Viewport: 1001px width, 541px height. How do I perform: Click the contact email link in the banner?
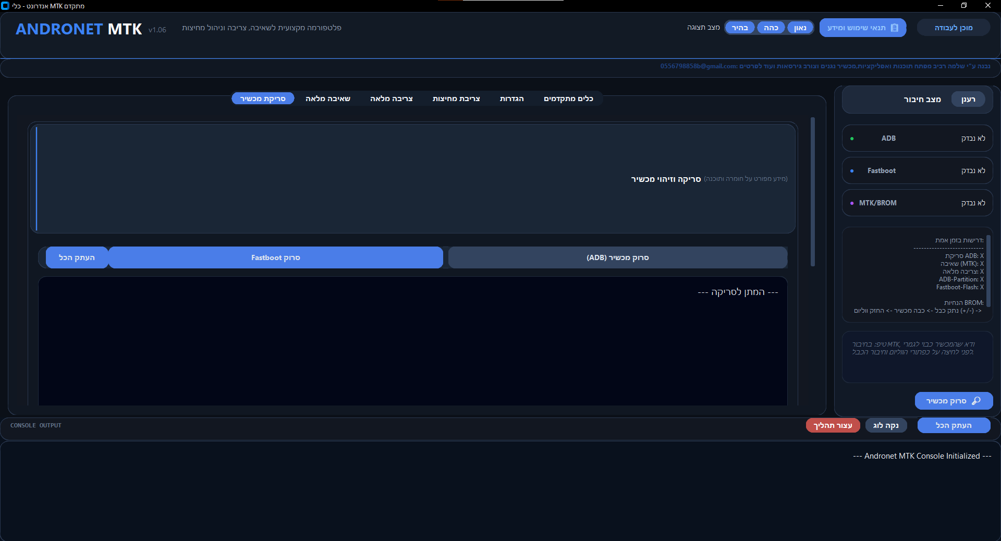[x=699, y=66]
